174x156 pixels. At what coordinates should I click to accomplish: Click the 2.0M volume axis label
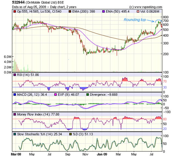[7, 67]
